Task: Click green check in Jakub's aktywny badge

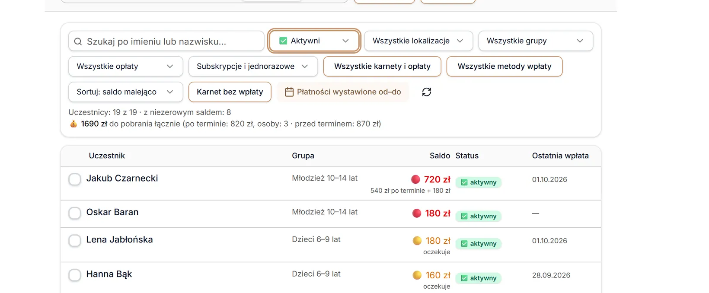Action: tap(464, 182)
